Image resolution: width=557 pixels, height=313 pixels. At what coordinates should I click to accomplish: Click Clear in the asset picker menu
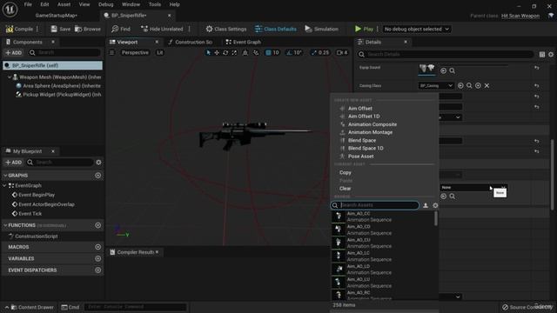(345, 189)
